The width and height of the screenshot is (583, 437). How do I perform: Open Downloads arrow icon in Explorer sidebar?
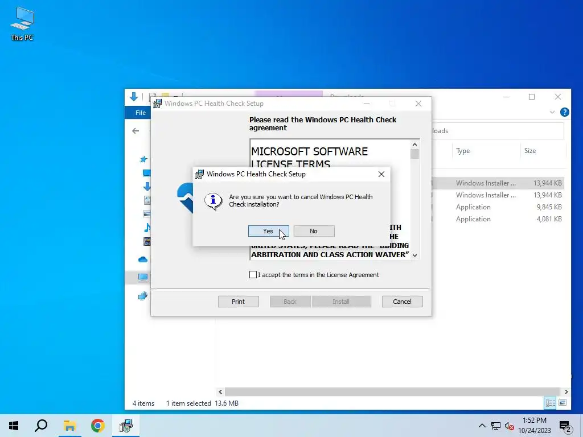pyautogui.click(x=147, y=187)
